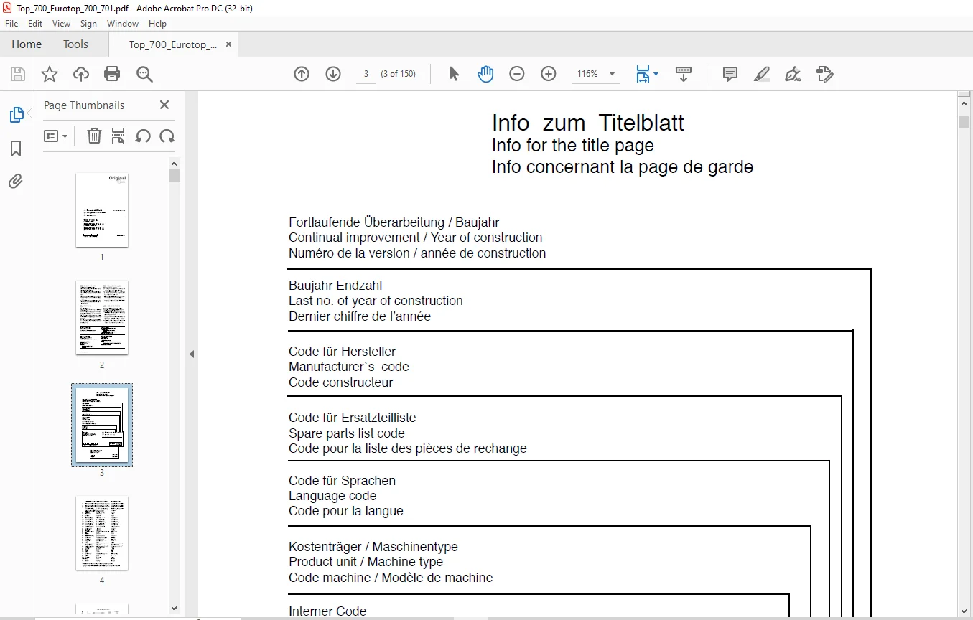Viewport: 973px width, 620px height.
Task: Toggle the Page Thumbnails panel icon
Action: pos(16,115)
